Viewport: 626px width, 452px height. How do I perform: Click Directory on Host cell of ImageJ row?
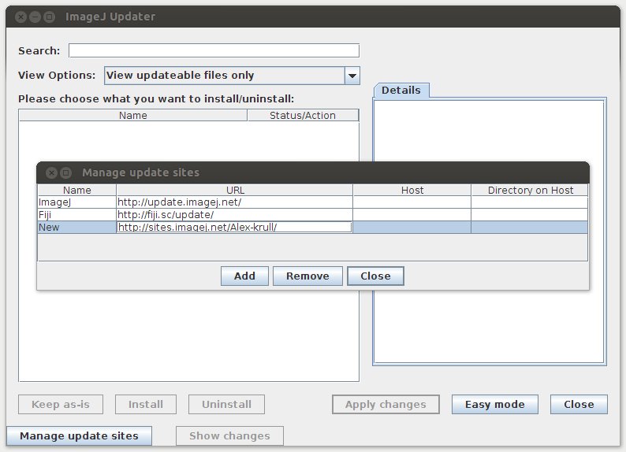(x=530, y=202)
